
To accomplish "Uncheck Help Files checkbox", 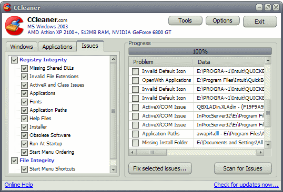I will 24,119.
